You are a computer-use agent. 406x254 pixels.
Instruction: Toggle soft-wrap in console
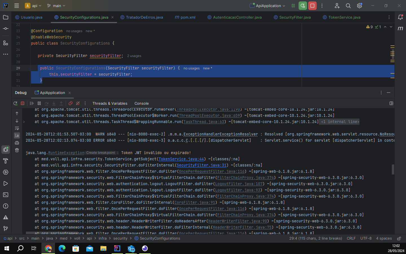[x=17, y=128]
